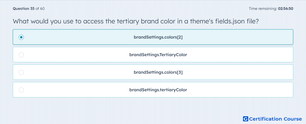Click the brandSettings.colors[2] answer text

tap(158, 37)
